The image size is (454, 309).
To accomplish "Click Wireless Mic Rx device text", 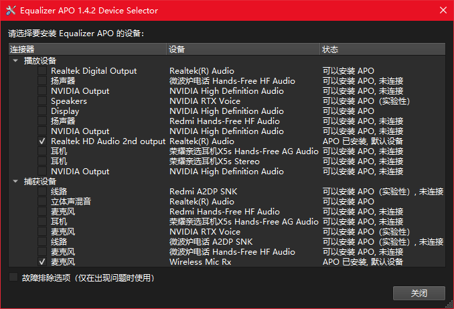I will click(x=200, y=262).
